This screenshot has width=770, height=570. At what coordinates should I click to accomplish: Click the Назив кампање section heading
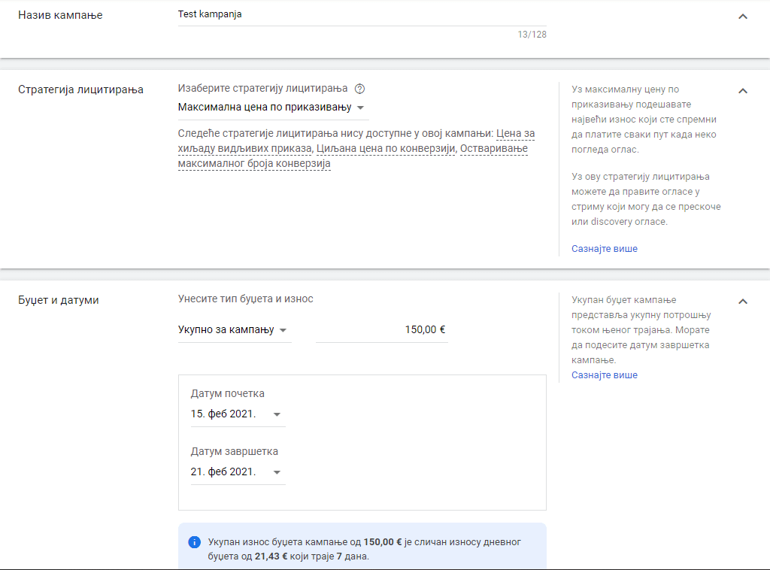pos(60,15)
